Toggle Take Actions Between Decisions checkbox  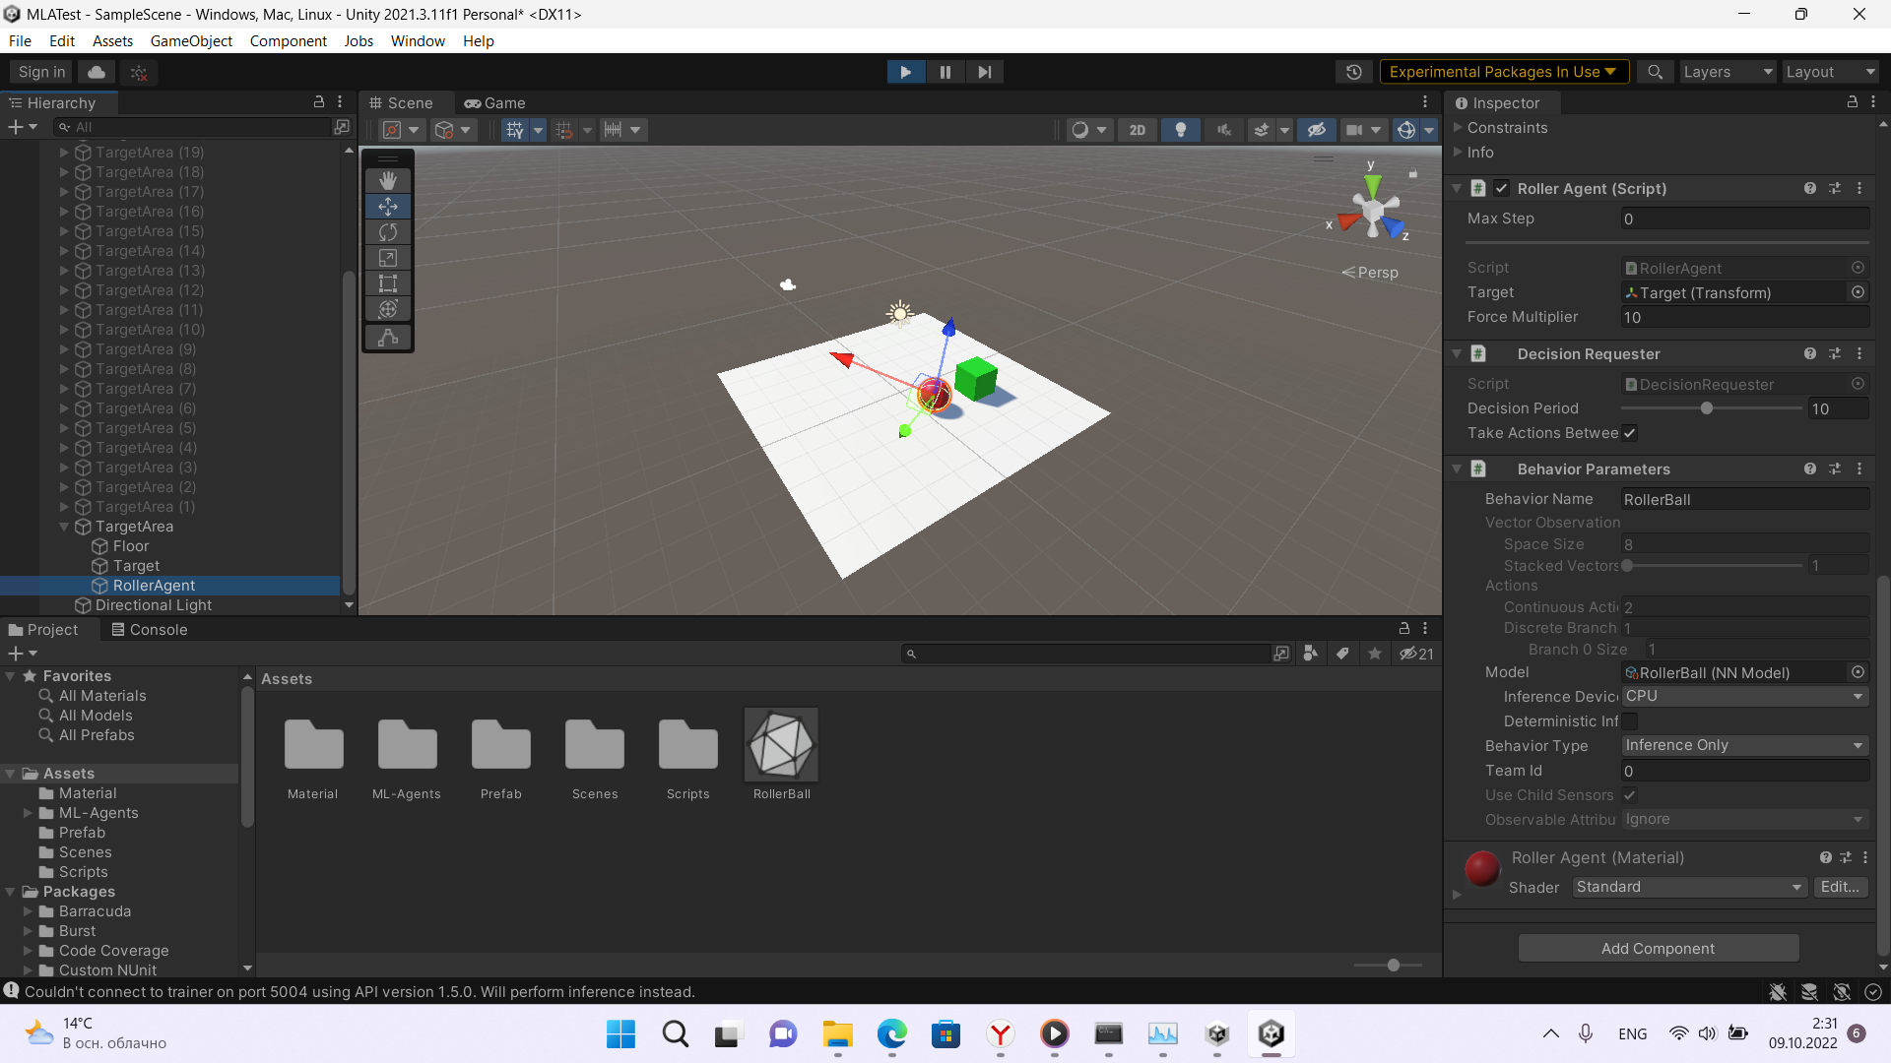(1630, 433)
